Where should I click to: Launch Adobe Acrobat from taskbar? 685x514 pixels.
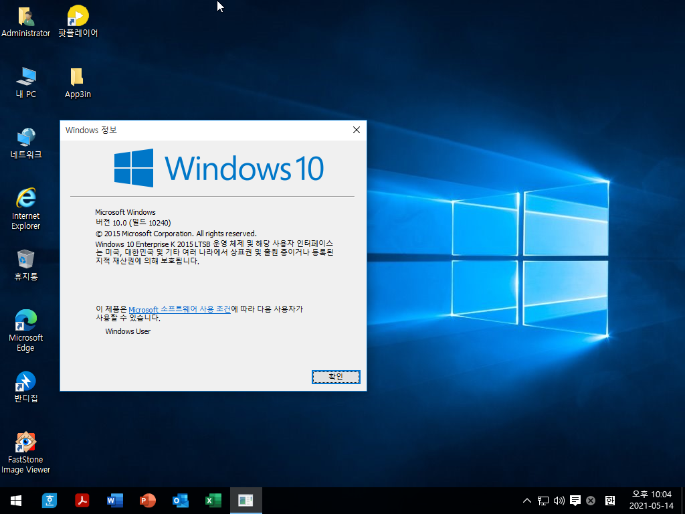tap(82, 501)
